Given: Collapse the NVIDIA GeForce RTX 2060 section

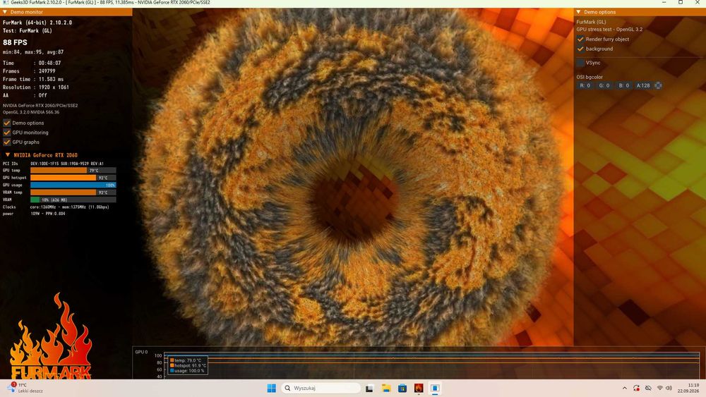Looking at the screenshot, I should [x=8, y=154].
